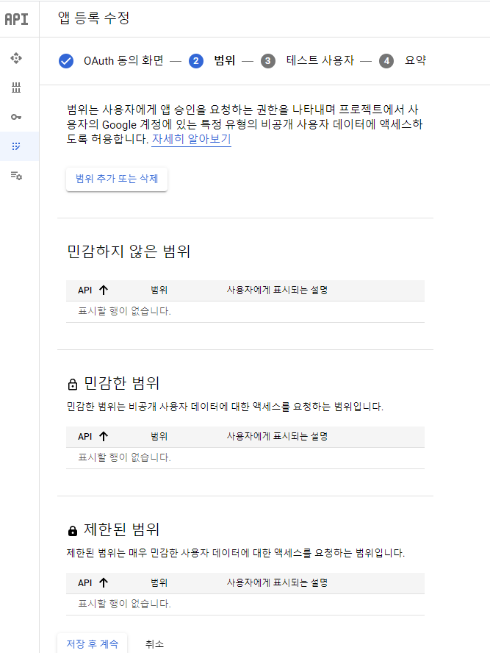Open the API Library sidebar icon
The height and width of the screenshot is (653, 490).
pyautogui.click(x=16, y=88)
